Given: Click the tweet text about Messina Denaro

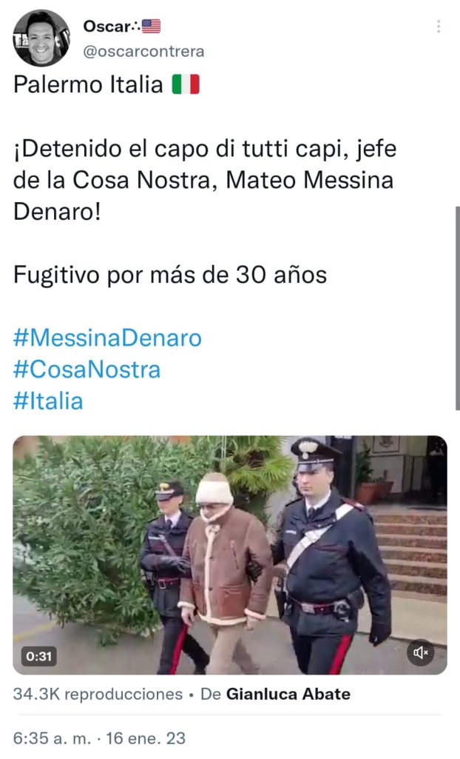Looking at the screenshot, I should pyautogui.click(x=205, y=180).
